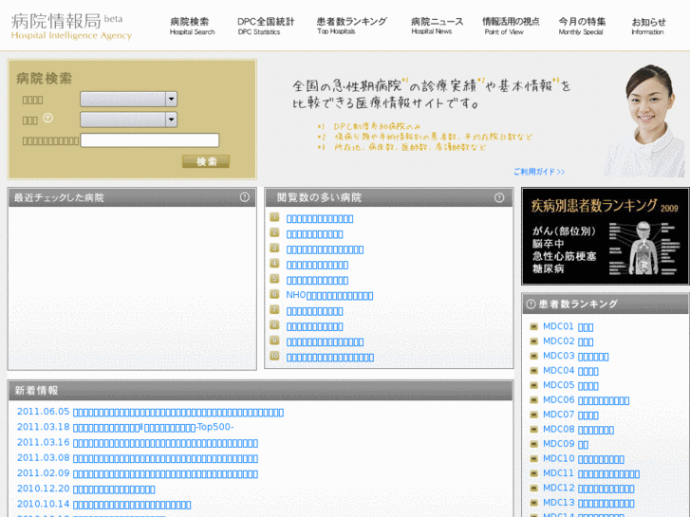This screenshot has width=690, height=517.
Task: Open the MDC02 ranking link
Action: pos(569,342)
